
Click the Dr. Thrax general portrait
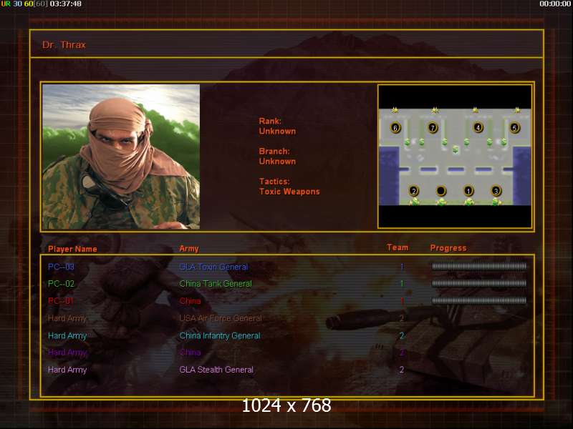click(x=121, y=157)
